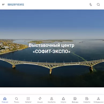Open search via header magnifier icon
Image resolution: width=104 pixels, height=104 pixels.
(x=98, y=5)
